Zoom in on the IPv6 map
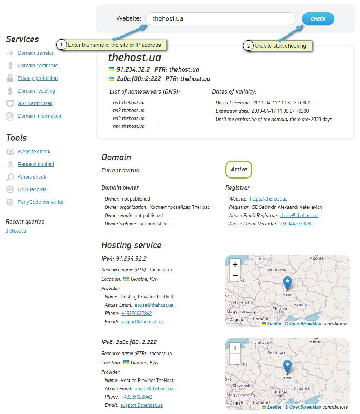Screen dimensions: 360x414 (235, 348)
